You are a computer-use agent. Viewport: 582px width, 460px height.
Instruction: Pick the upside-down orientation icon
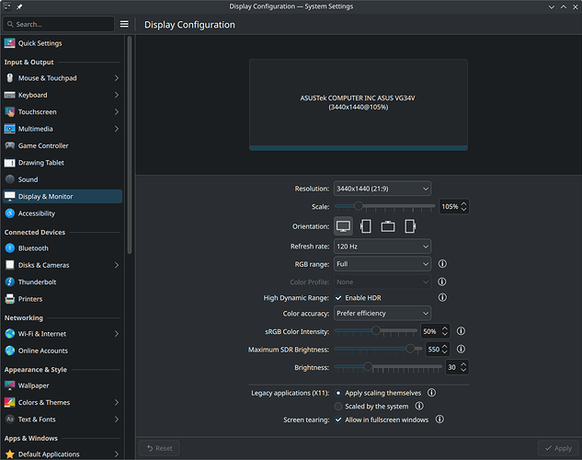(x=388, y=226)
